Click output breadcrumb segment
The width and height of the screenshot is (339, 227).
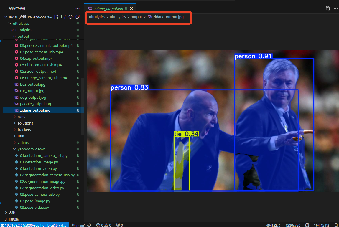136,17
